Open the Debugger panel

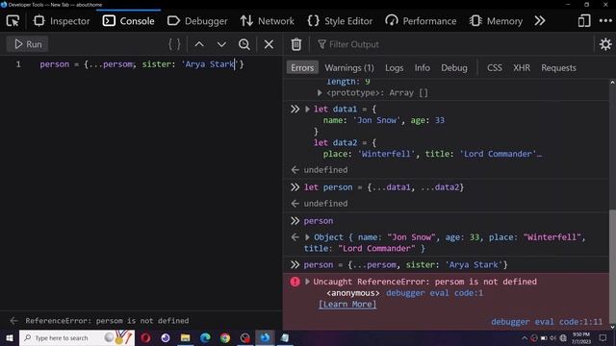(x=197, y=21)
